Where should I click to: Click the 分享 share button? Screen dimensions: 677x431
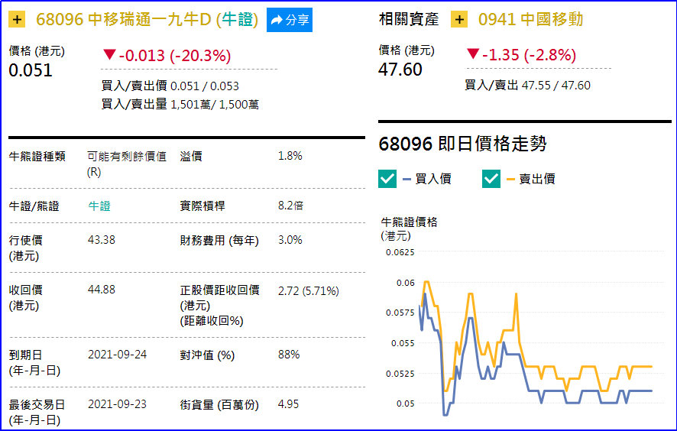pyautogui.click(x=290, y=20)
